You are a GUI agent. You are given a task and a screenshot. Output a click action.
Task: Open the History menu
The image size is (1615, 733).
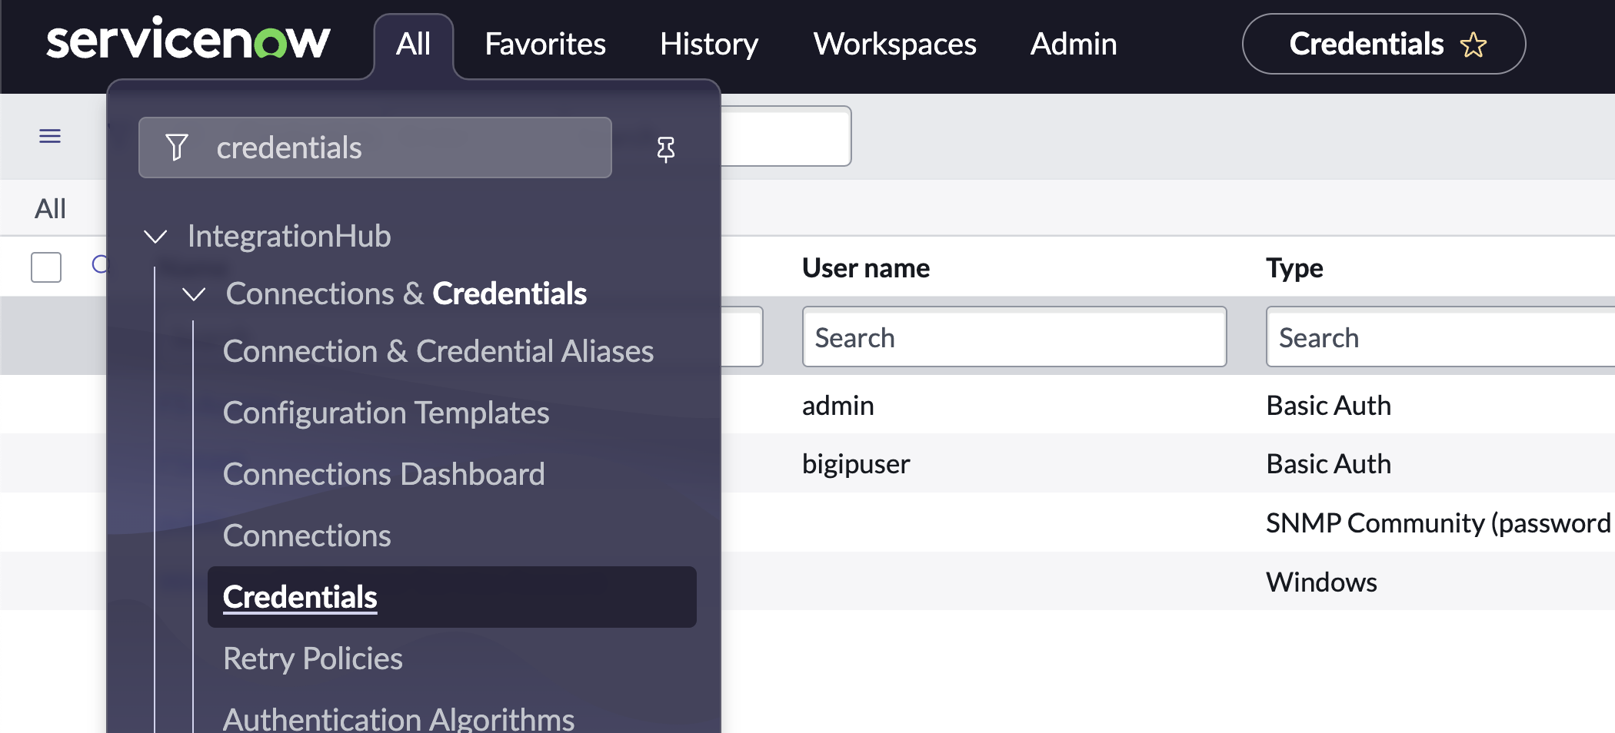click(708, 45)
